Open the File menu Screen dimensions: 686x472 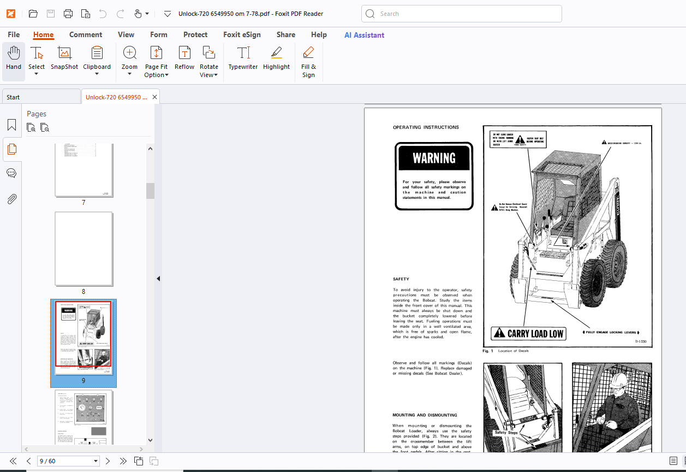point(14,34)
